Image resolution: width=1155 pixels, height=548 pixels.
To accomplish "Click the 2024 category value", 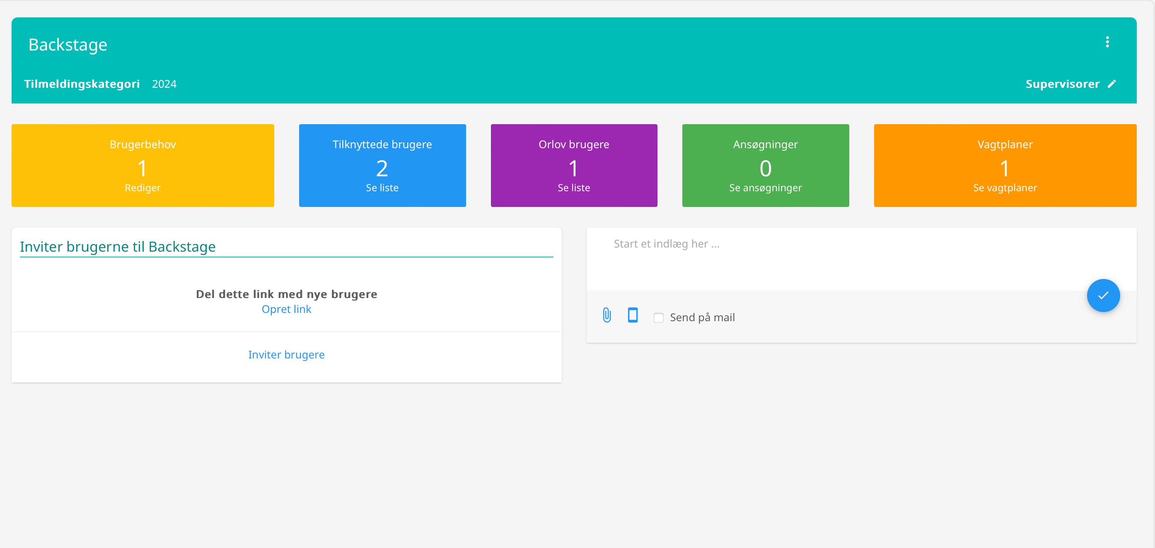I will pos(164,84).
